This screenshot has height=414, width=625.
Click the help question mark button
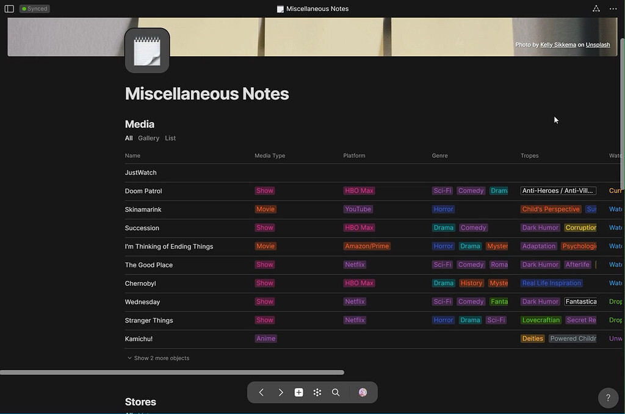[607, 398]
